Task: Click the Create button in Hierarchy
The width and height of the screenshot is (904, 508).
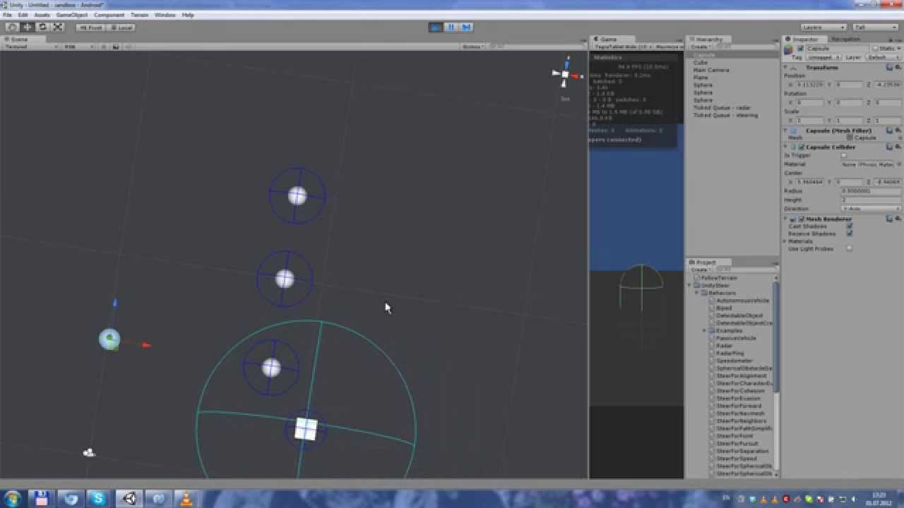Action: tap(701, 47)
